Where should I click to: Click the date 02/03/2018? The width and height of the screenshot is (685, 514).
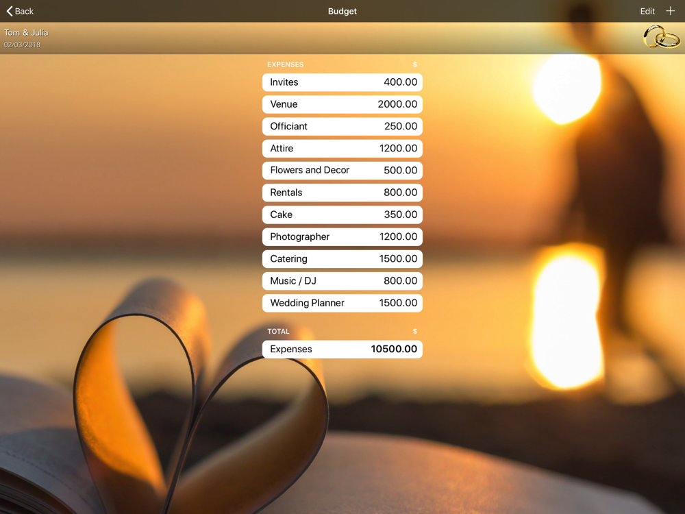(x=23, y=45)
